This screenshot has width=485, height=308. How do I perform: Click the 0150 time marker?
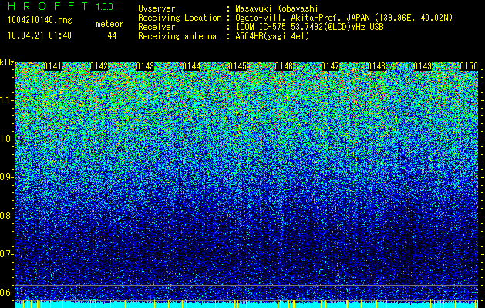(x=469, y=66)
